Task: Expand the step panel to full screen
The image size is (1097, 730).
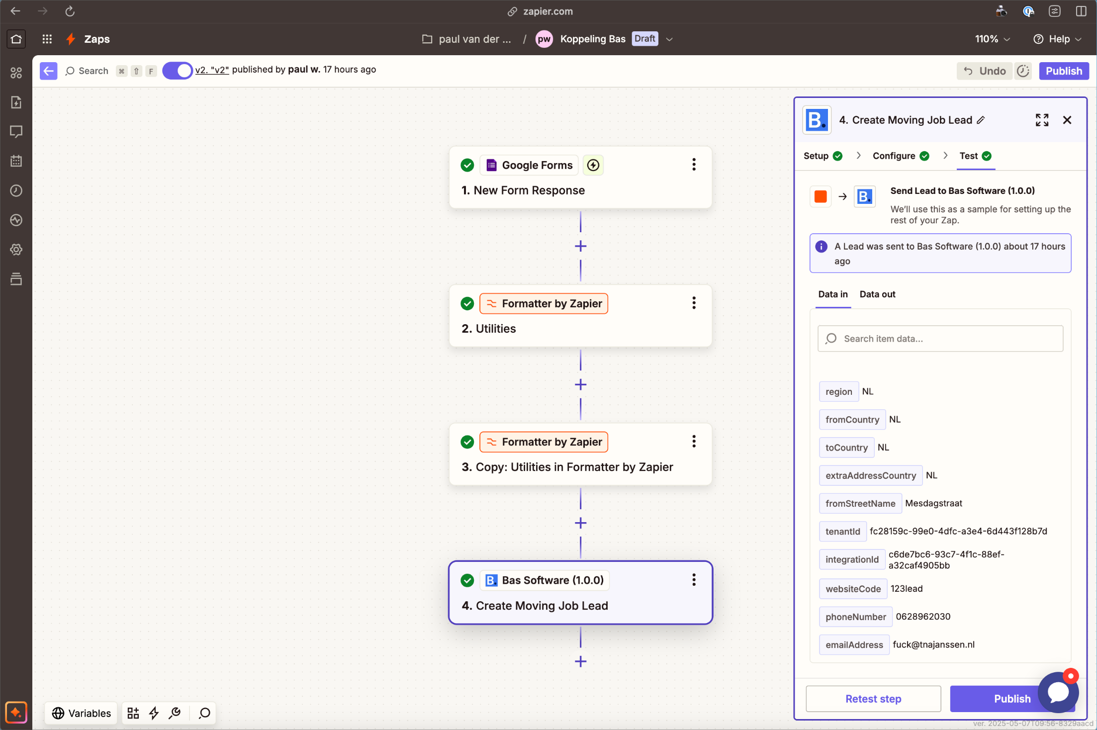Action: pyautogui.click(x=1042, y=120)
